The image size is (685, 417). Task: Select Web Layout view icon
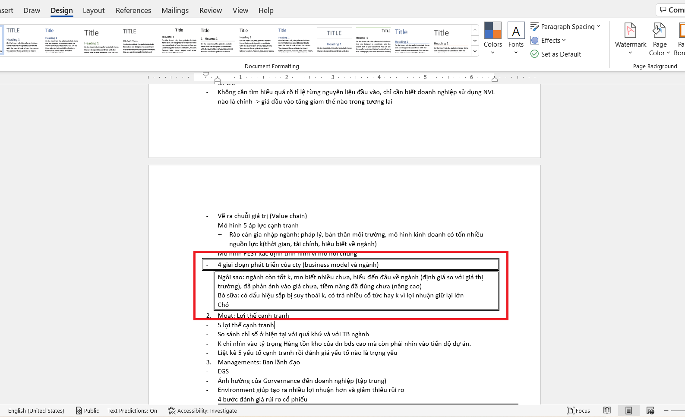(x=650, y=411)
